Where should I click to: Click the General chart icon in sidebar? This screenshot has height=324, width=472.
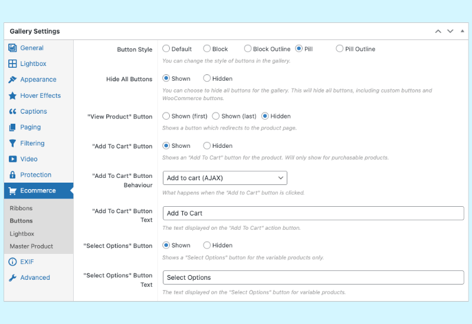click(13, 48)
